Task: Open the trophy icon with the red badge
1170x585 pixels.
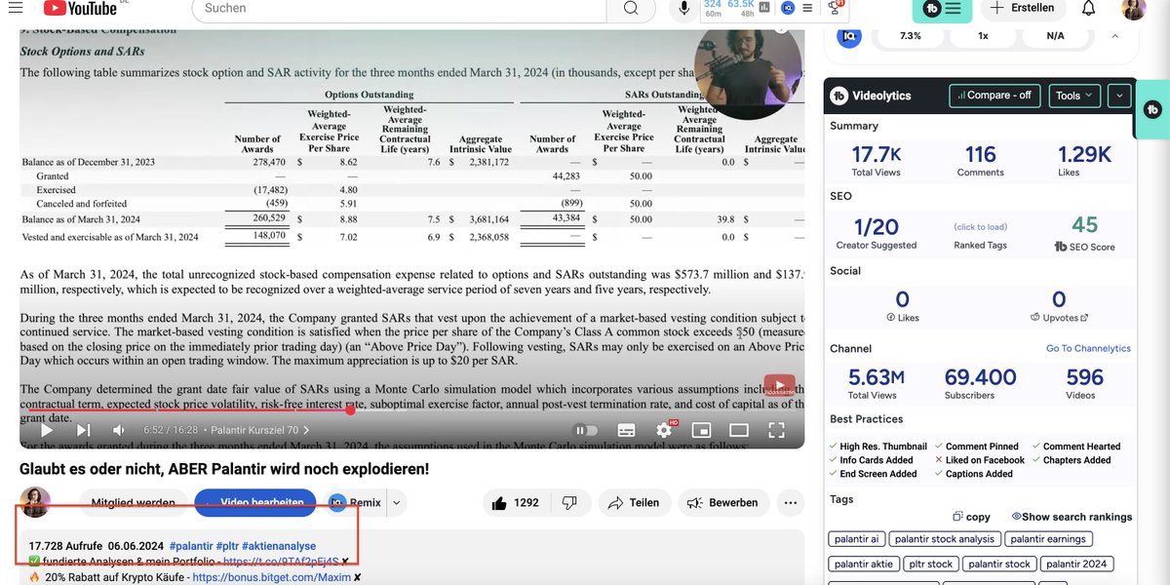Action: pos(835,8)
